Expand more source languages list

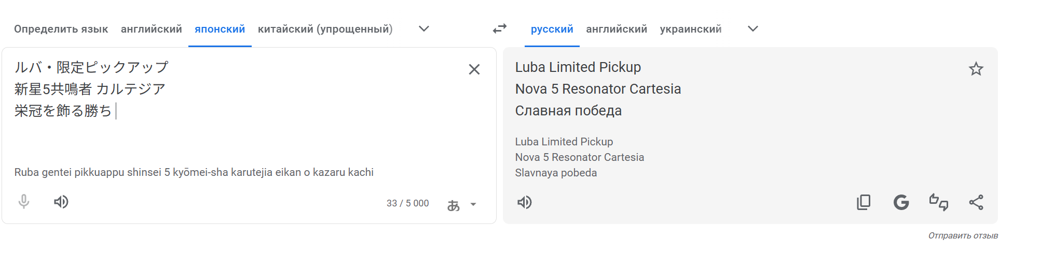(x=424, y=29)
